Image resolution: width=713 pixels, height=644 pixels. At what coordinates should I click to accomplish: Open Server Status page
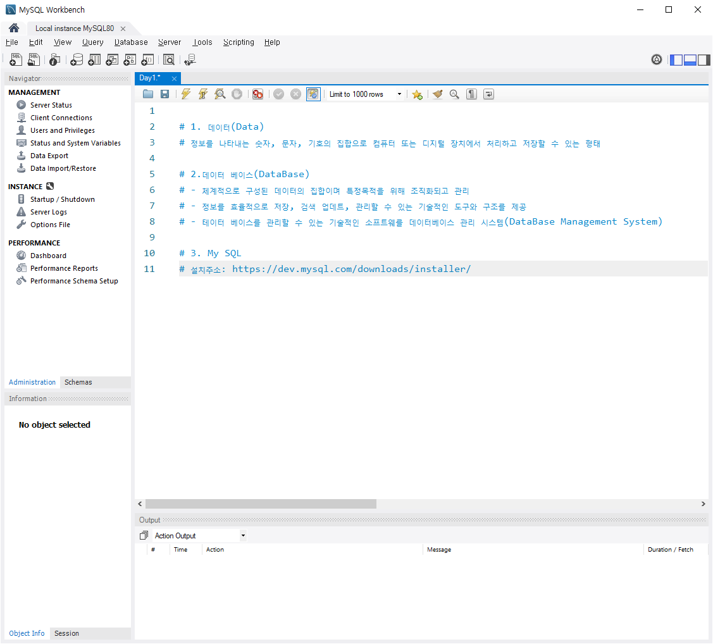pyautogui.click(x=51, y=105)
